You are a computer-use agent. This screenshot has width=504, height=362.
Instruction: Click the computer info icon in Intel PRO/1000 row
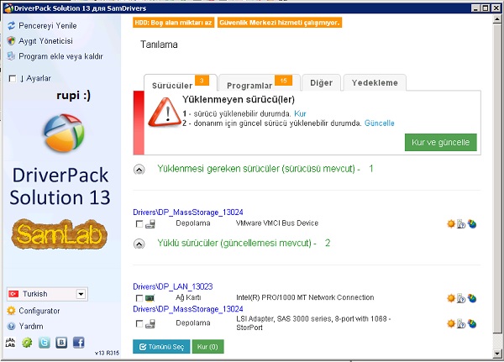tap(461, 298)
